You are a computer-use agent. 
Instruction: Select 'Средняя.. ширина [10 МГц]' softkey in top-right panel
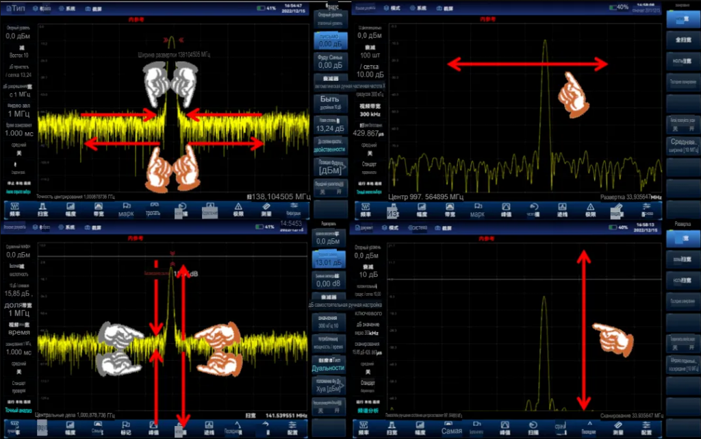point(683,146)
